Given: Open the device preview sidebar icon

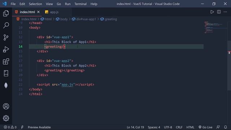Looking at the screenshot, I should (6, 73).
